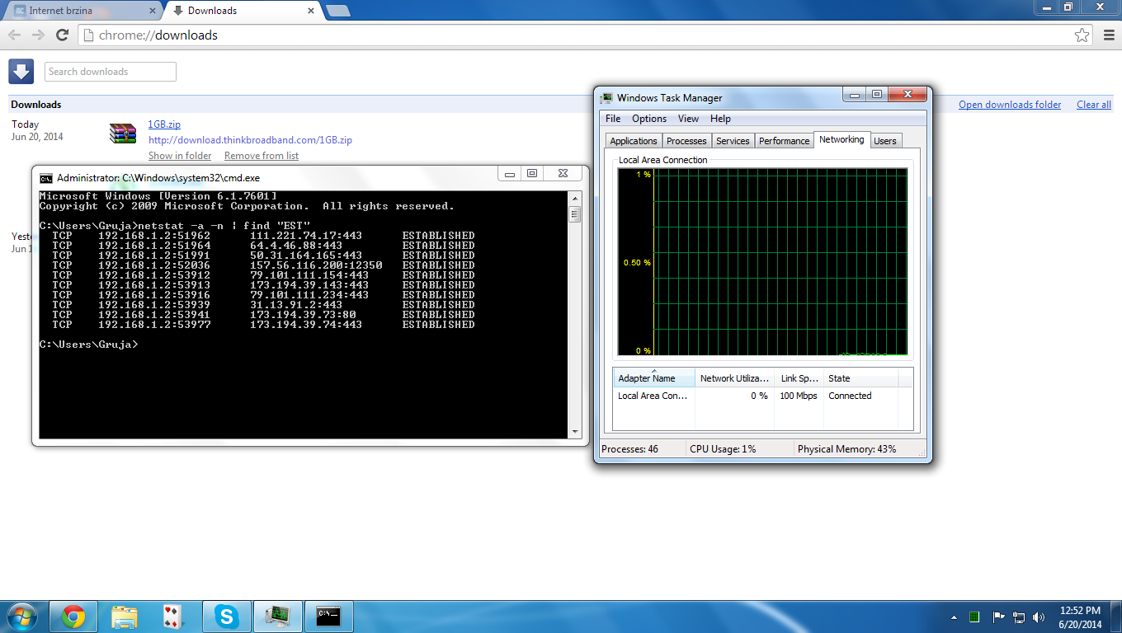The width and height of the screenshot is (1122, 633).
Task: Click the Link Speed column header
Action: tap(799, 378)
